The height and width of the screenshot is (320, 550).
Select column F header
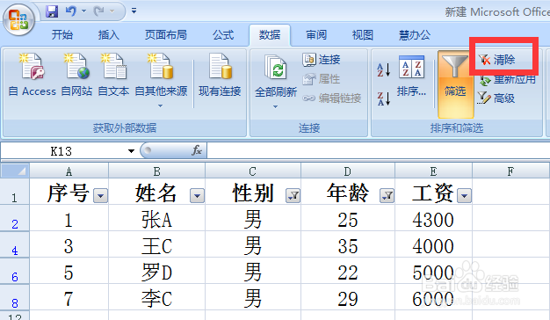coord(511,171)
